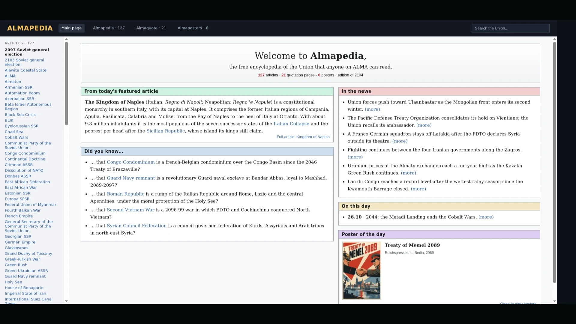Open the Second Vietnam War link
This screenshot has width=576, height=324.
point(130,210)
